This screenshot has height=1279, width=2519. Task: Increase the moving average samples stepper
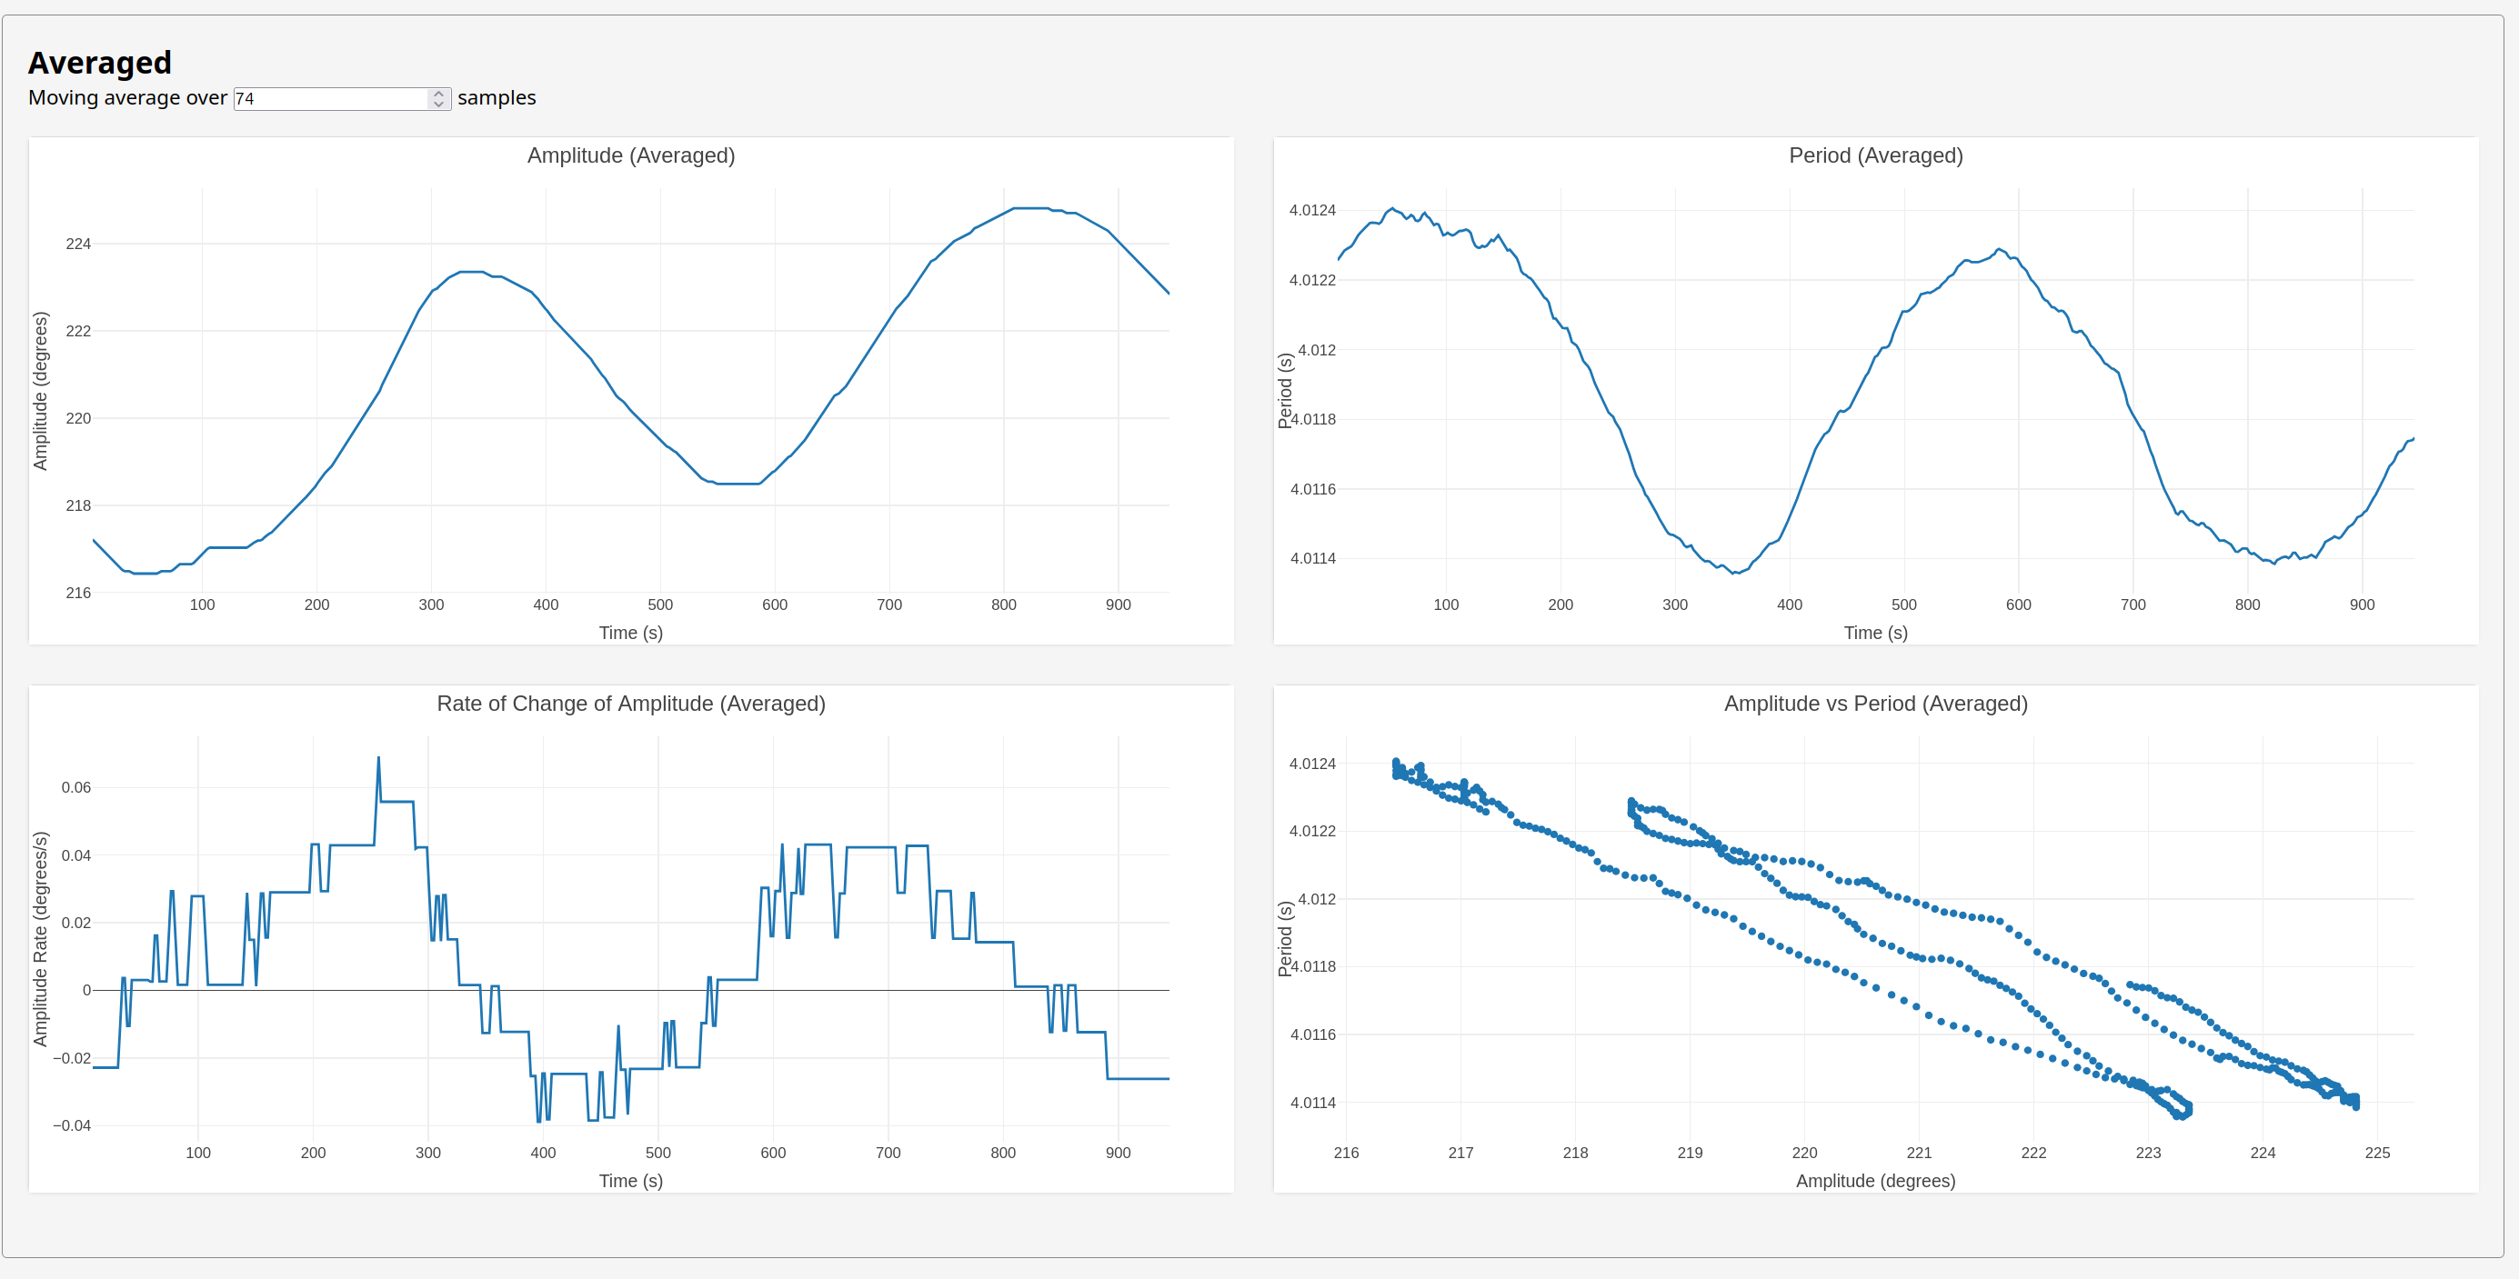[x=438, y=94]
